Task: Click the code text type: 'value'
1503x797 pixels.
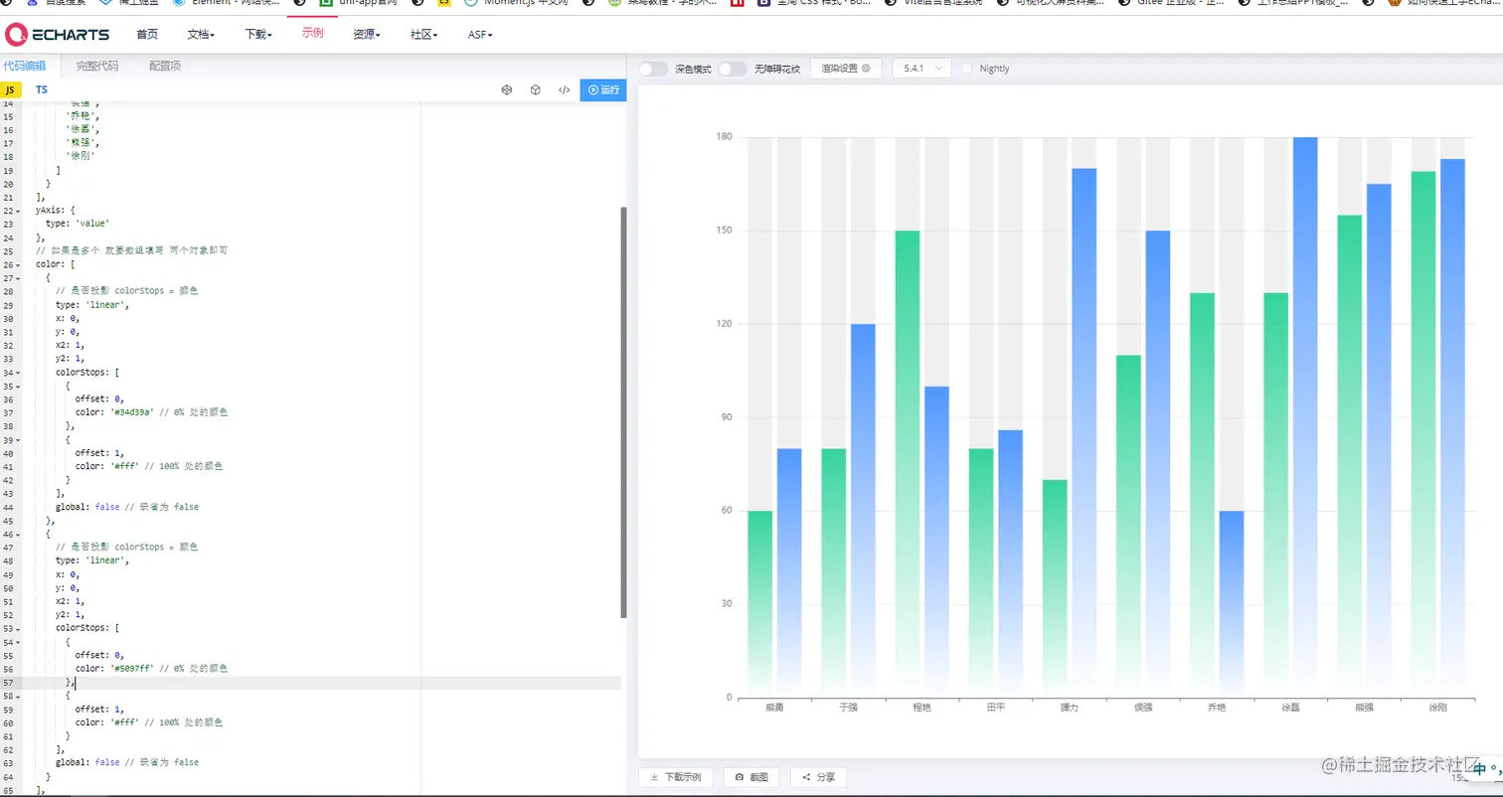Action: (x=78, y=224)
